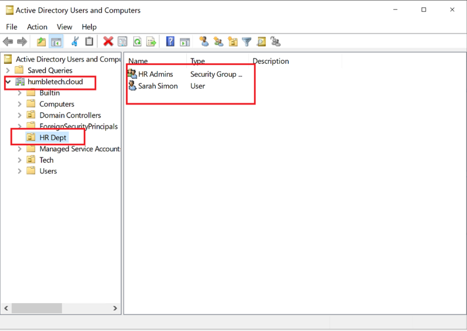Open the View menu
Viewport: 467px width, 331px height.
pos(64,27)
